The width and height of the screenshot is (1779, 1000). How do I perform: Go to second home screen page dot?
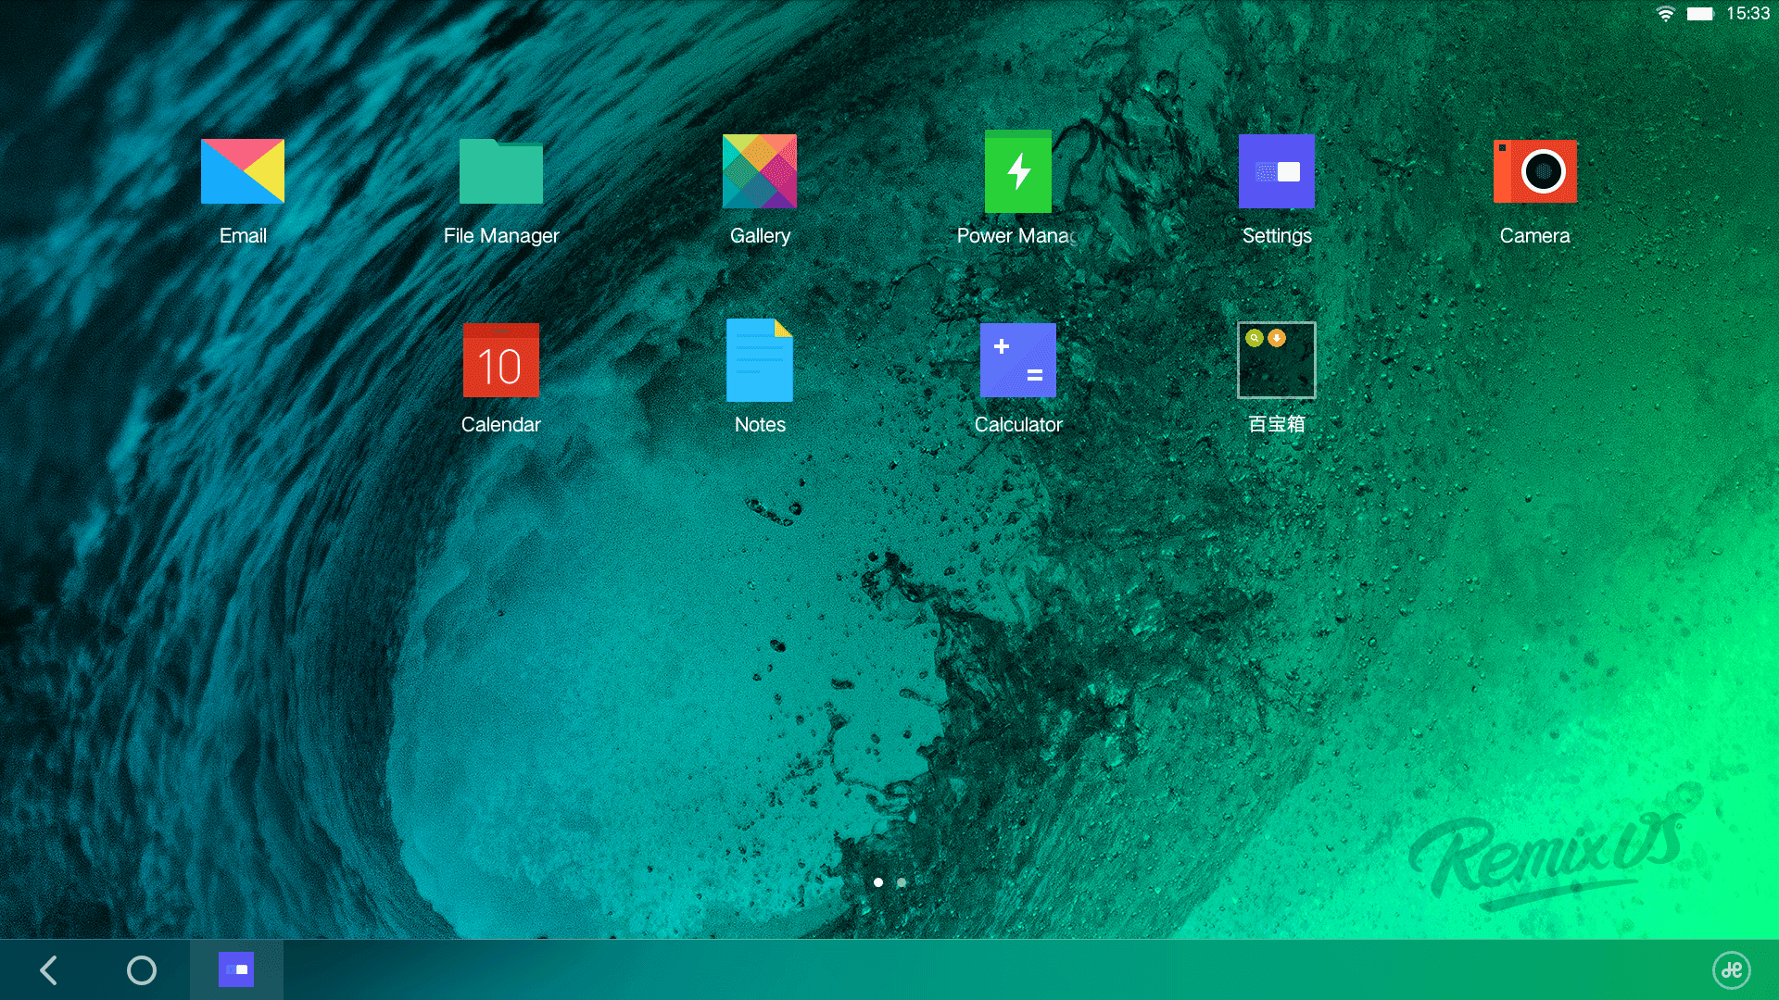coord(902,882)
